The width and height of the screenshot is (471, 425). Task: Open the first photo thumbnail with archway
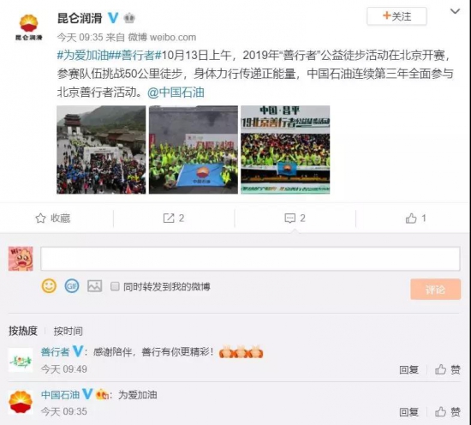[101, 150]
